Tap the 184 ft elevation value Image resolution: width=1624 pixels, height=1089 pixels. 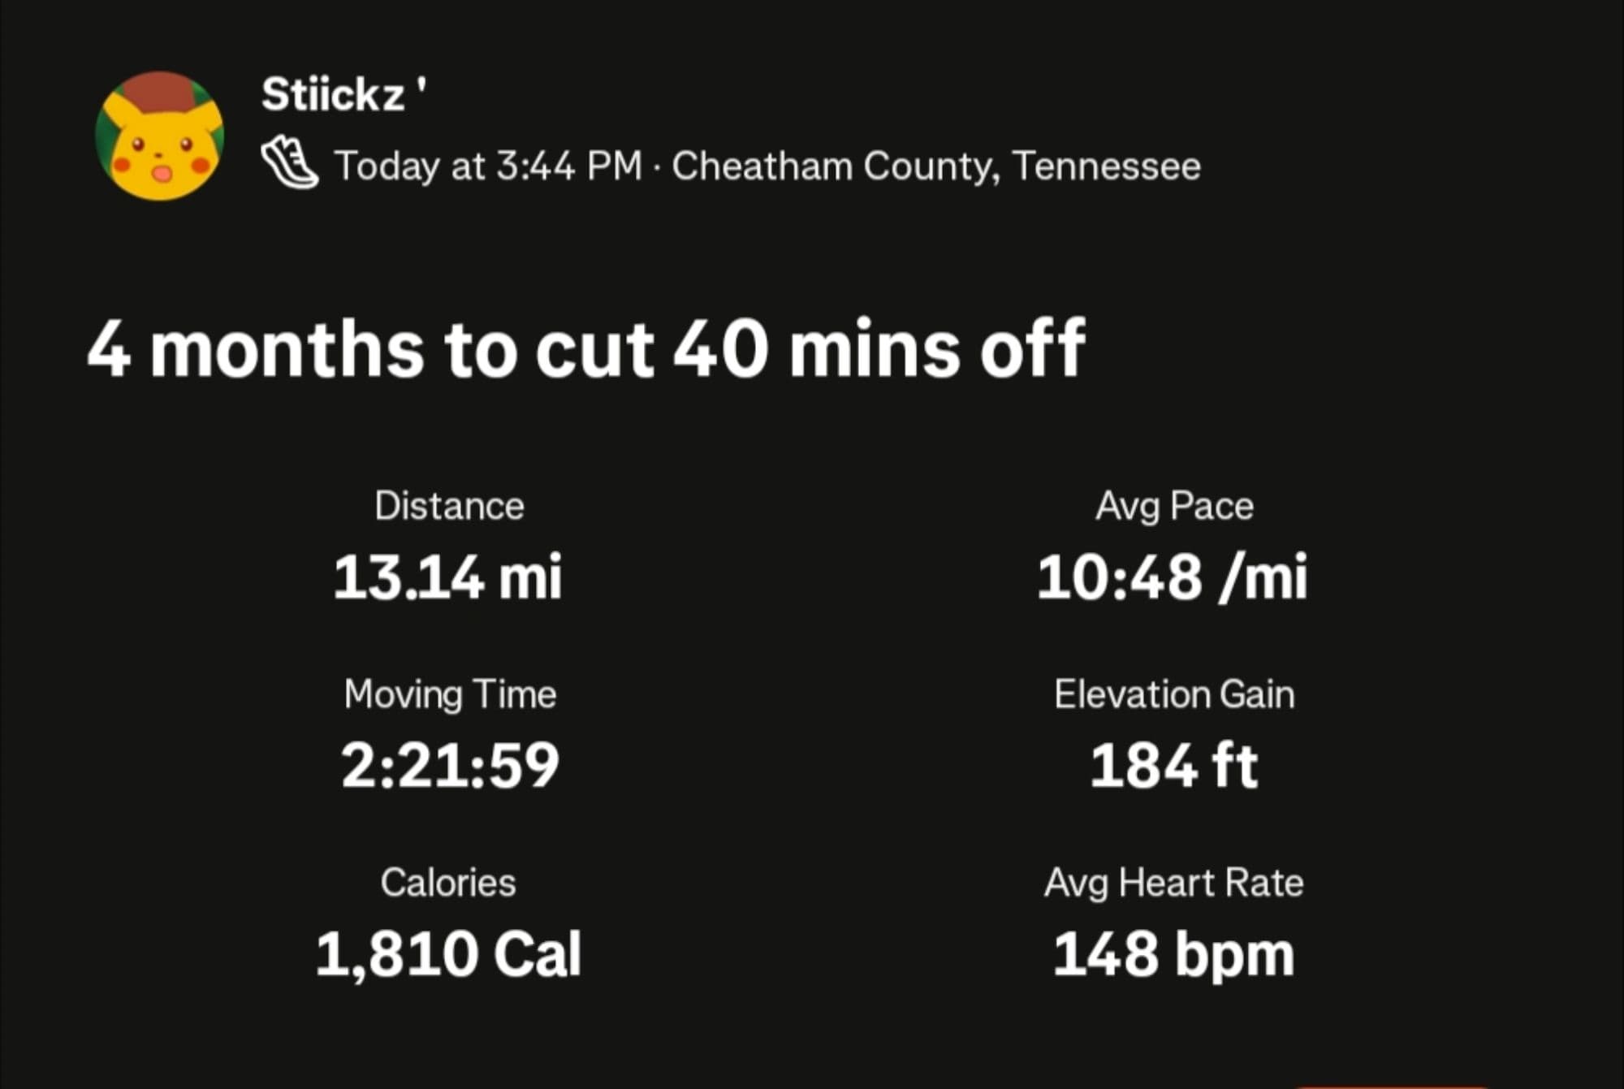1174,765
